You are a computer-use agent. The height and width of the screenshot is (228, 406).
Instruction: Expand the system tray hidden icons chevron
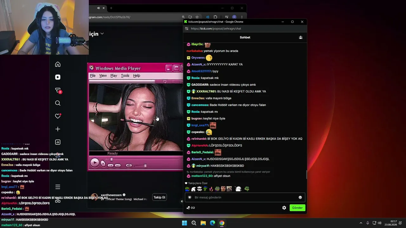coord(361,223)
